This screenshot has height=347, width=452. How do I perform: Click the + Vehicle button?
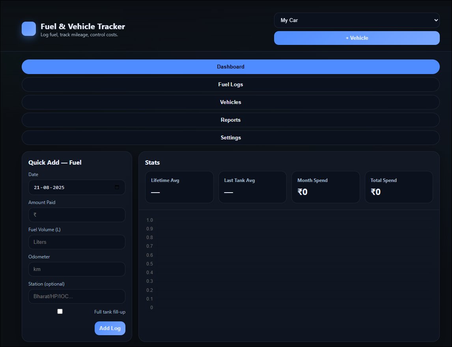(x=357, y=38)
